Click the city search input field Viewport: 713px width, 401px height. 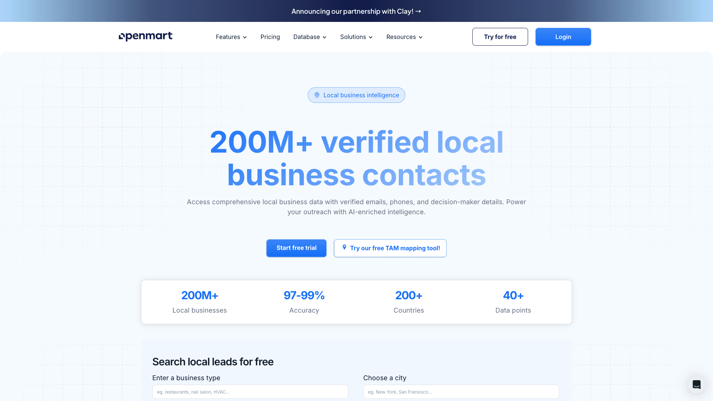tap(460, 392)
